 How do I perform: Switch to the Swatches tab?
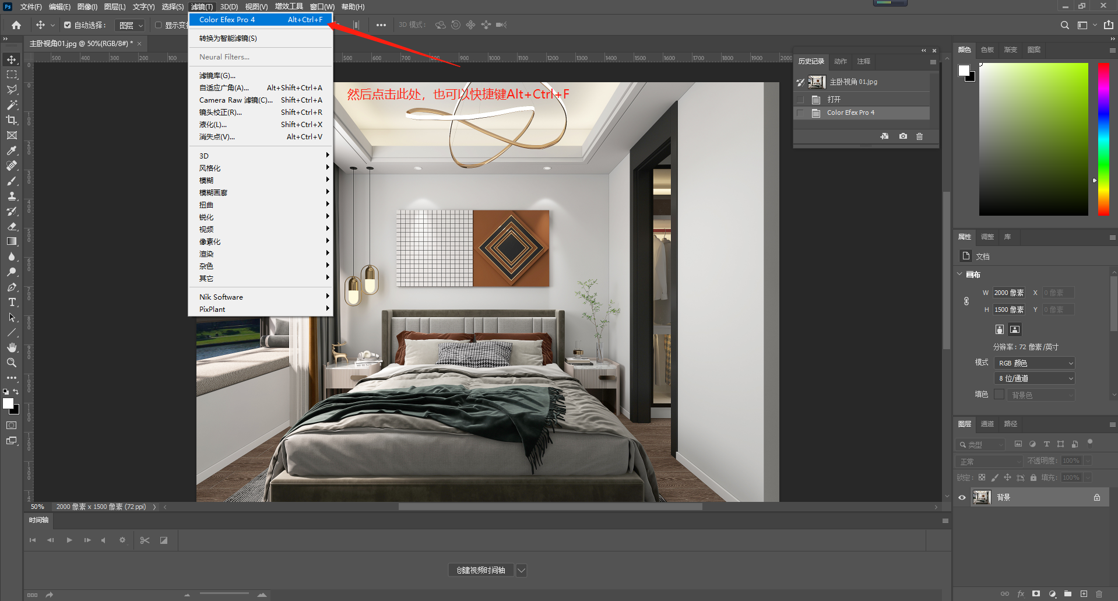(x=987, y=50)
